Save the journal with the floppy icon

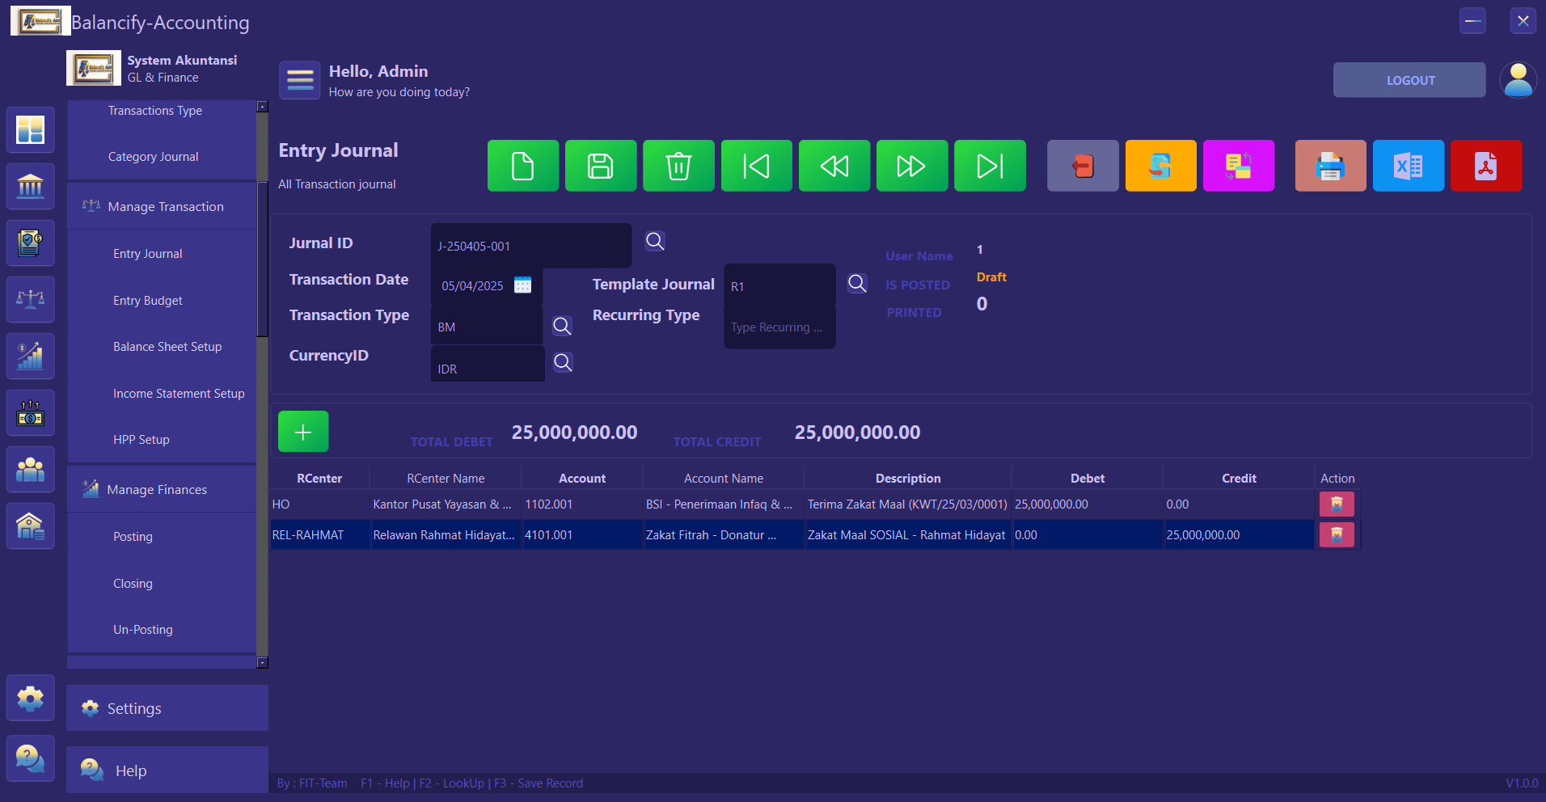601,166
